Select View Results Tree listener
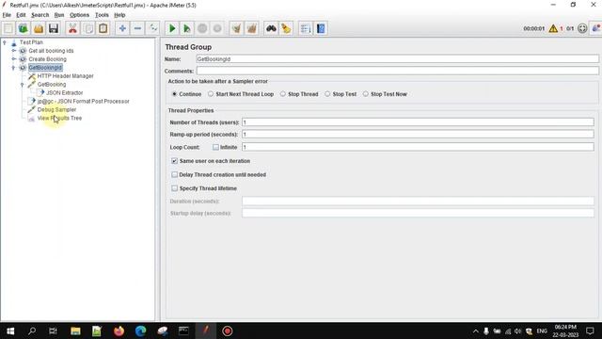 coord(59,119)
